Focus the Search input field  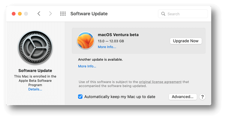[183, 14]
